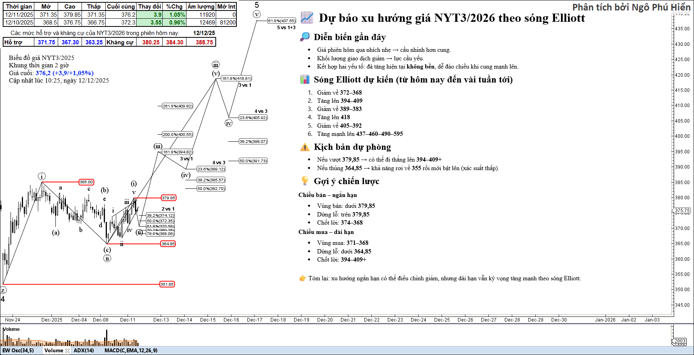Select the red 385.00 price level label
Image resolution: width=694 pixels, height=355 pixels.
(x=86, y=182)
